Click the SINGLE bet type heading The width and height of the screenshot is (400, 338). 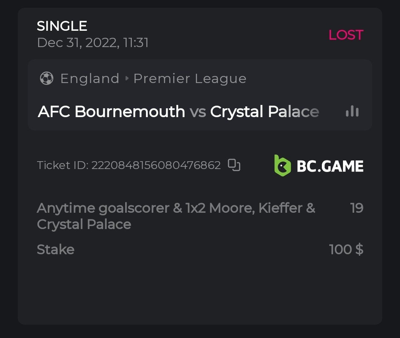[62, 26]
